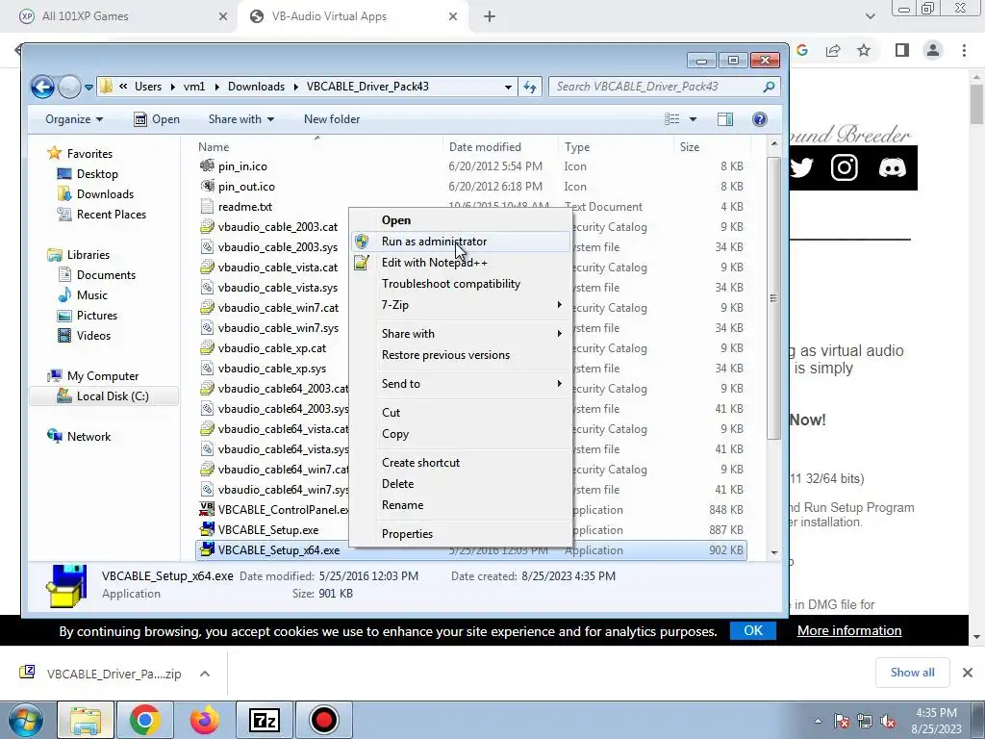
Task: Refresh the VBCABLE_Driver_Pack43 folder view
Action: coord(530,87)
